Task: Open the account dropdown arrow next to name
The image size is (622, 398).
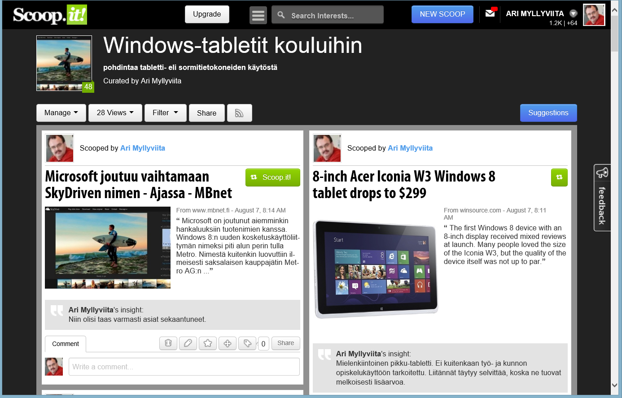Action: coord(573,13)
